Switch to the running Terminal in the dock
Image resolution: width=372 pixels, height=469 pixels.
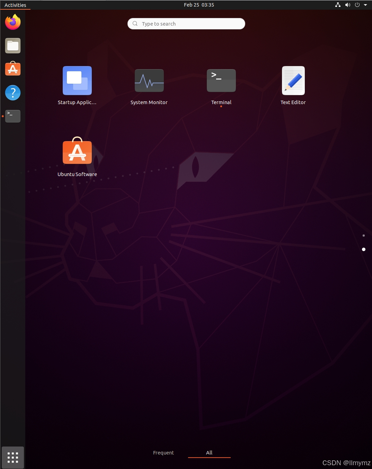coord(13,116)
